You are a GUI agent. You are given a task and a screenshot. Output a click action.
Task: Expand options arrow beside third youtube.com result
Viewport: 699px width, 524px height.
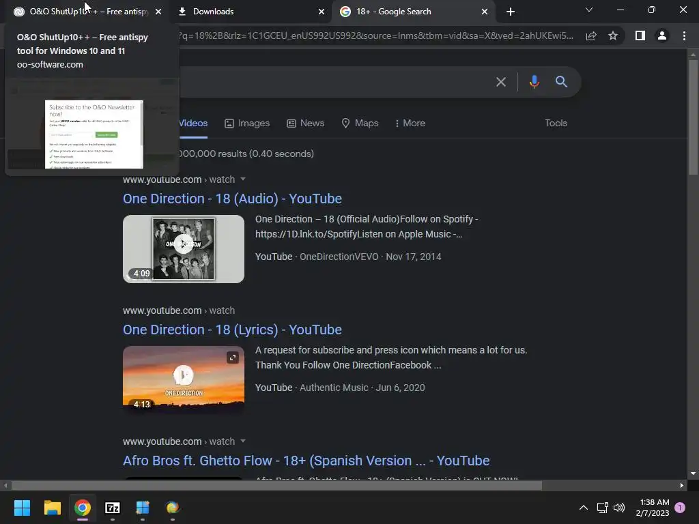tap(243, 441)
